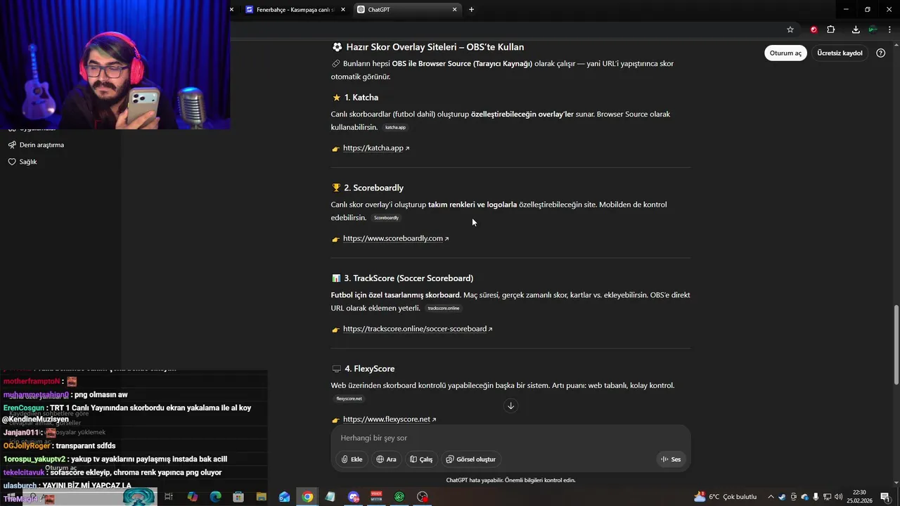Open the https://www.flexyscore.net link
900x506 pixels.
pyautogui.click(x=390, y=420)
